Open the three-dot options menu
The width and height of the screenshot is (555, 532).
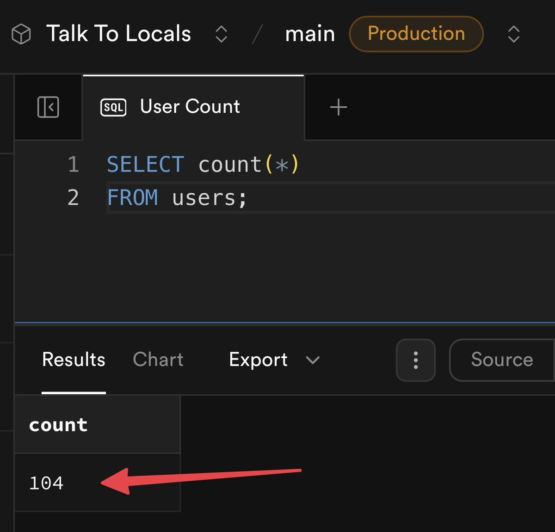tap(415, 360)
